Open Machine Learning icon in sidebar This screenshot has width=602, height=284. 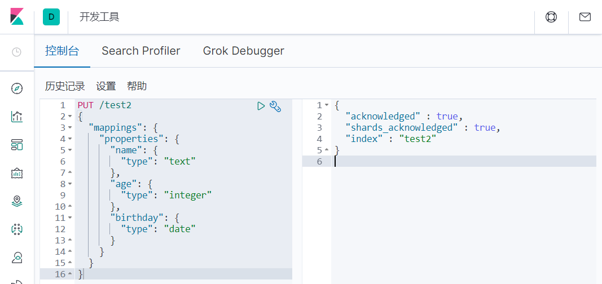click(x=17, y=229)
